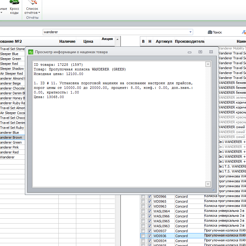
Task: Click Concord cell in WD0965 row
Action: point(189,201)
